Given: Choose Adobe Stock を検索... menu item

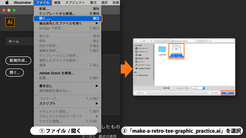Looking at the screenshot, I should point(68,73).
